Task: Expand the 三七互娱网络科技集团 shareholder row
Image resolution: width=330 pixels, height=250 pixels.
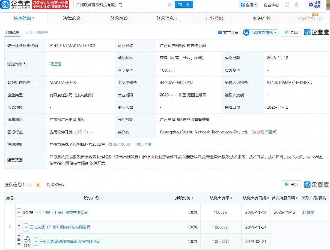Action: click(36, 242)
